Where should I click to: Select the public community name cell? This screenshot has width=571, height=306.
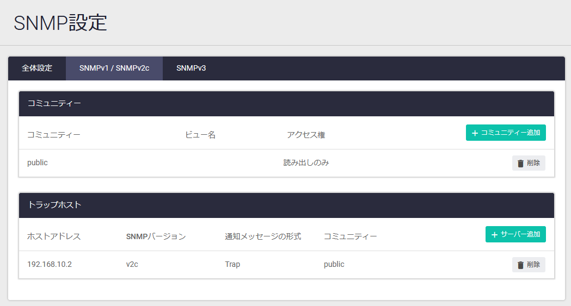tap(38, 163)
